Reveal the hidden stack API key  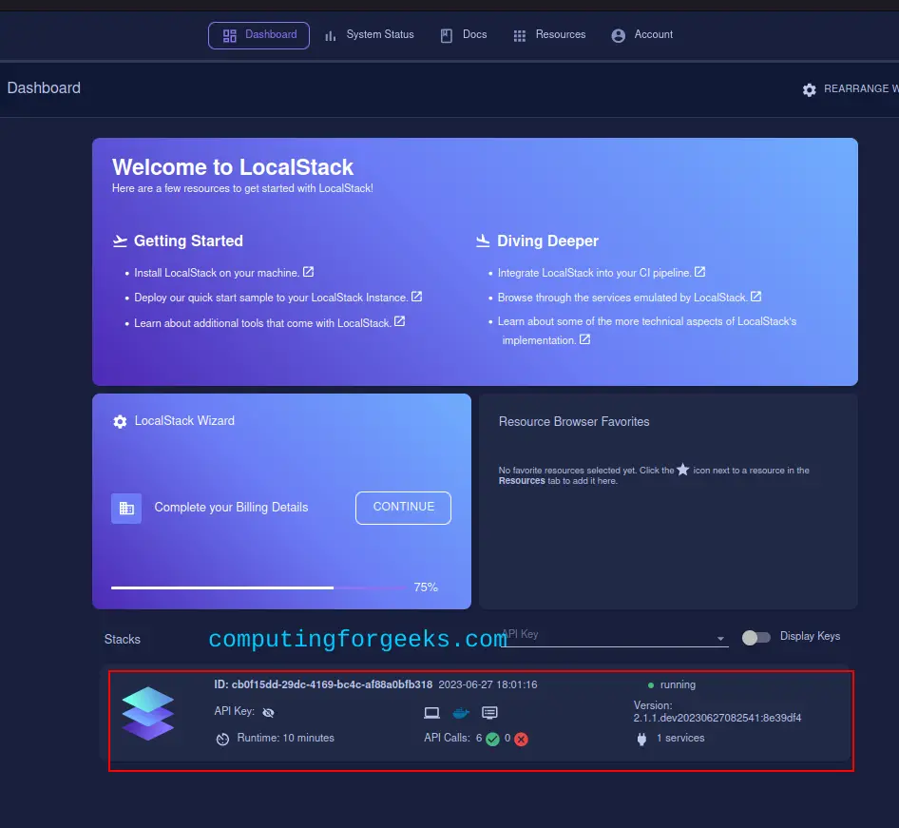click(268, 712)
